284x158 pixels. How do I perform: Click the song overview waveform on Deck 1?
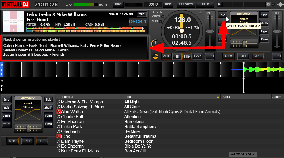(x=86, y=30)
